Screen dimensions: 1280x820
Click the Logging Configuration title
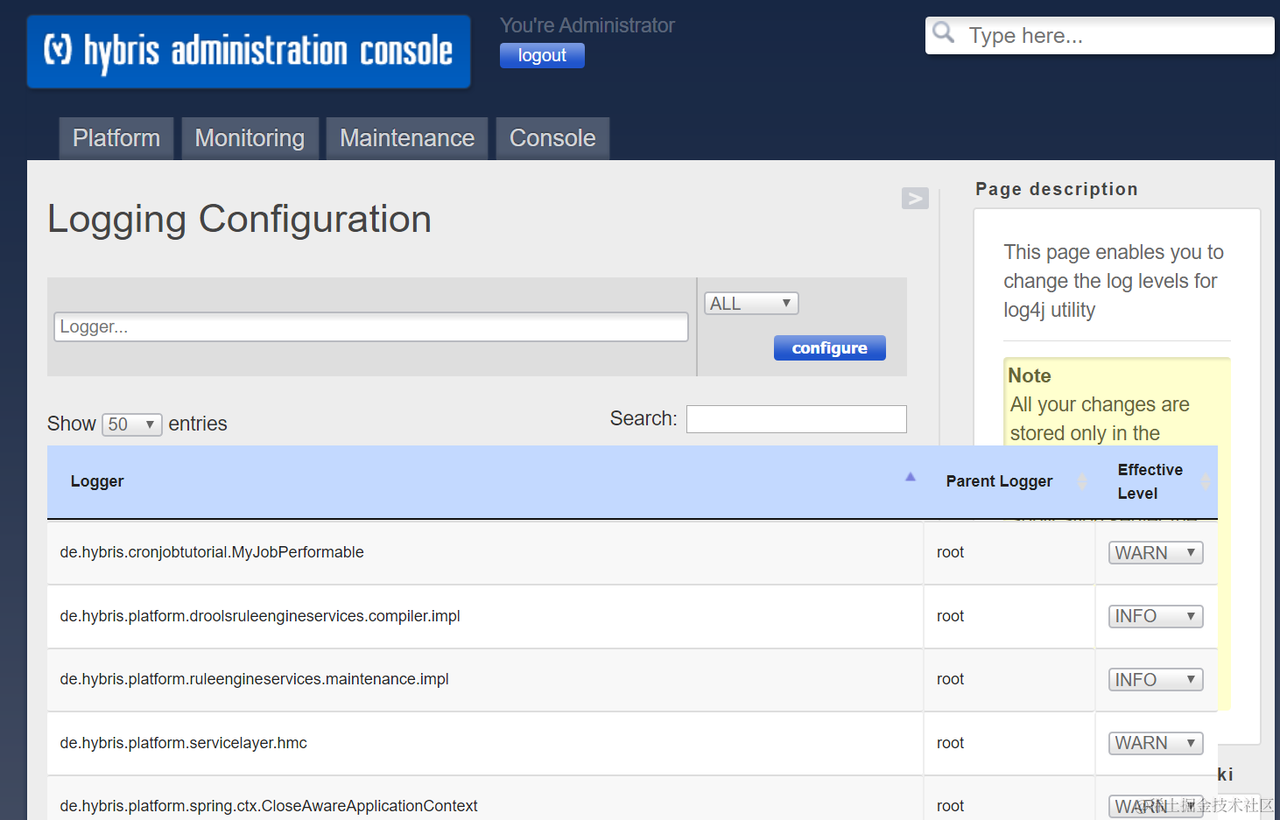coord(239,219)
